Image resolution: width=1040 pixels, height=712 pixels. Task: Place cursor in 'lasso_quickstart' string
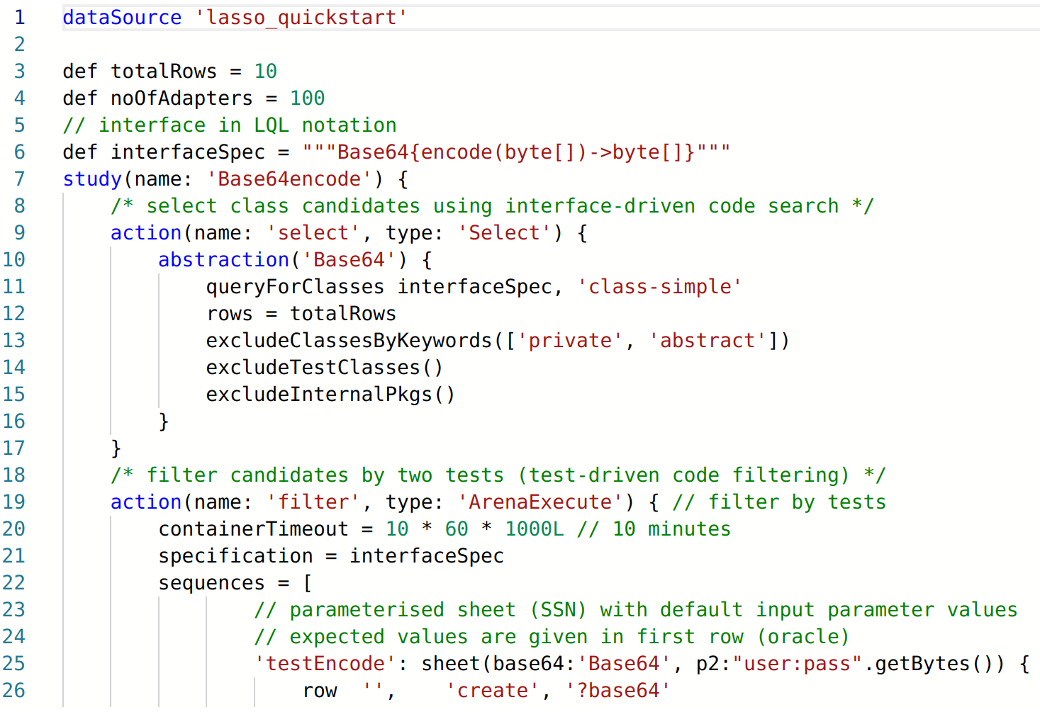[x=301, y=17]
